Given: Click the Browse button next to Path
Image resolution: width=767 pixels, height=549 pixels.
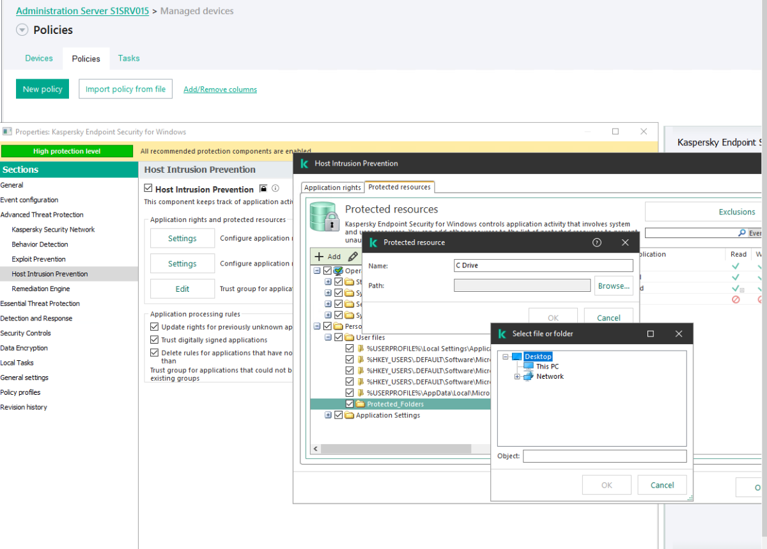Looking at the screenshot, I should [614, 286].
